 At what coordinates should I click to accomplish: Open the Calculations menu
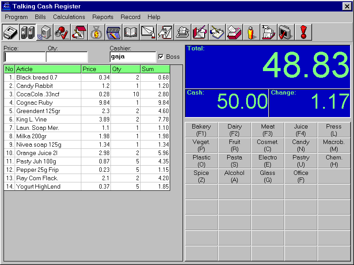pyautogui.click(x=69, y=17)
